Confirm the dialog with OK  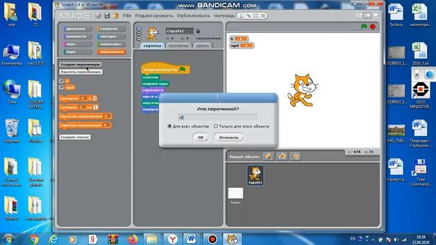[x=201, y=137]
